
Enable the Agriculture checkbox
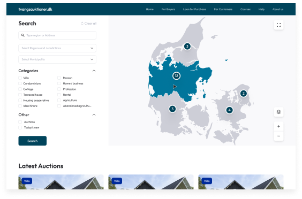click(59, 100)
